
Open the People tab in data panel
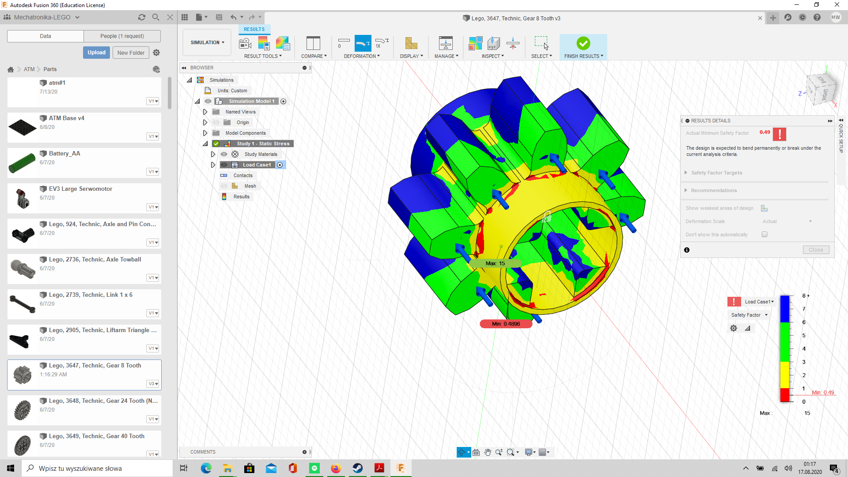coord(122,36)
